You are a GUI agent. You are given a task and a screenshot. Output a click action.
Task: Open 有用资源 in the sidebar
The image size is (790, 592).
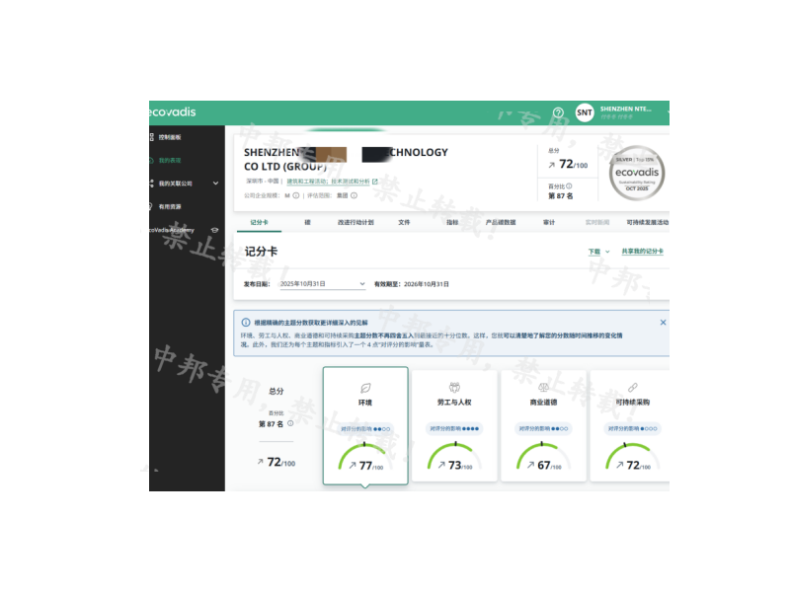pyautogui.click(x=170, y=206)
